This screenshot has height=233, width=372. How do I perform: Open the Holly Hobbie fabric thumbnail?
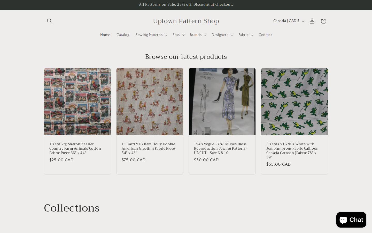point(150,102)
